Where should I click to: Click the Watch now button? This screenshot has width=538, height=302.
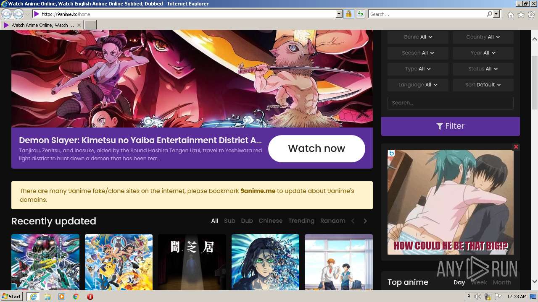[x=316, y=148]
